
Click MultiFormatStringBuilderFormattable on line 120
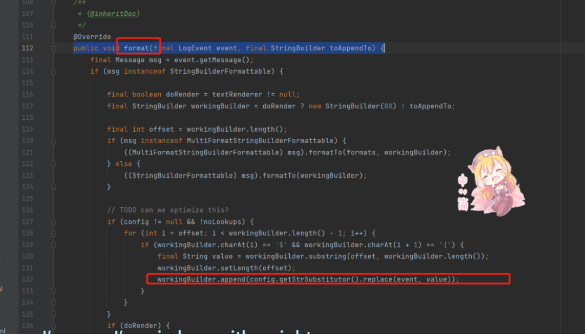[259, 141]
